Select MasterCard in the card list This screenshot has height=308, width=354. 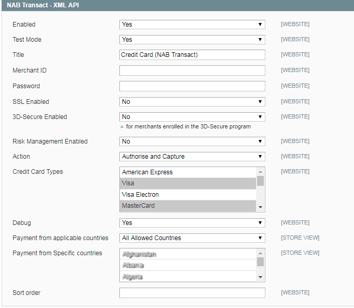coord(188,206)
